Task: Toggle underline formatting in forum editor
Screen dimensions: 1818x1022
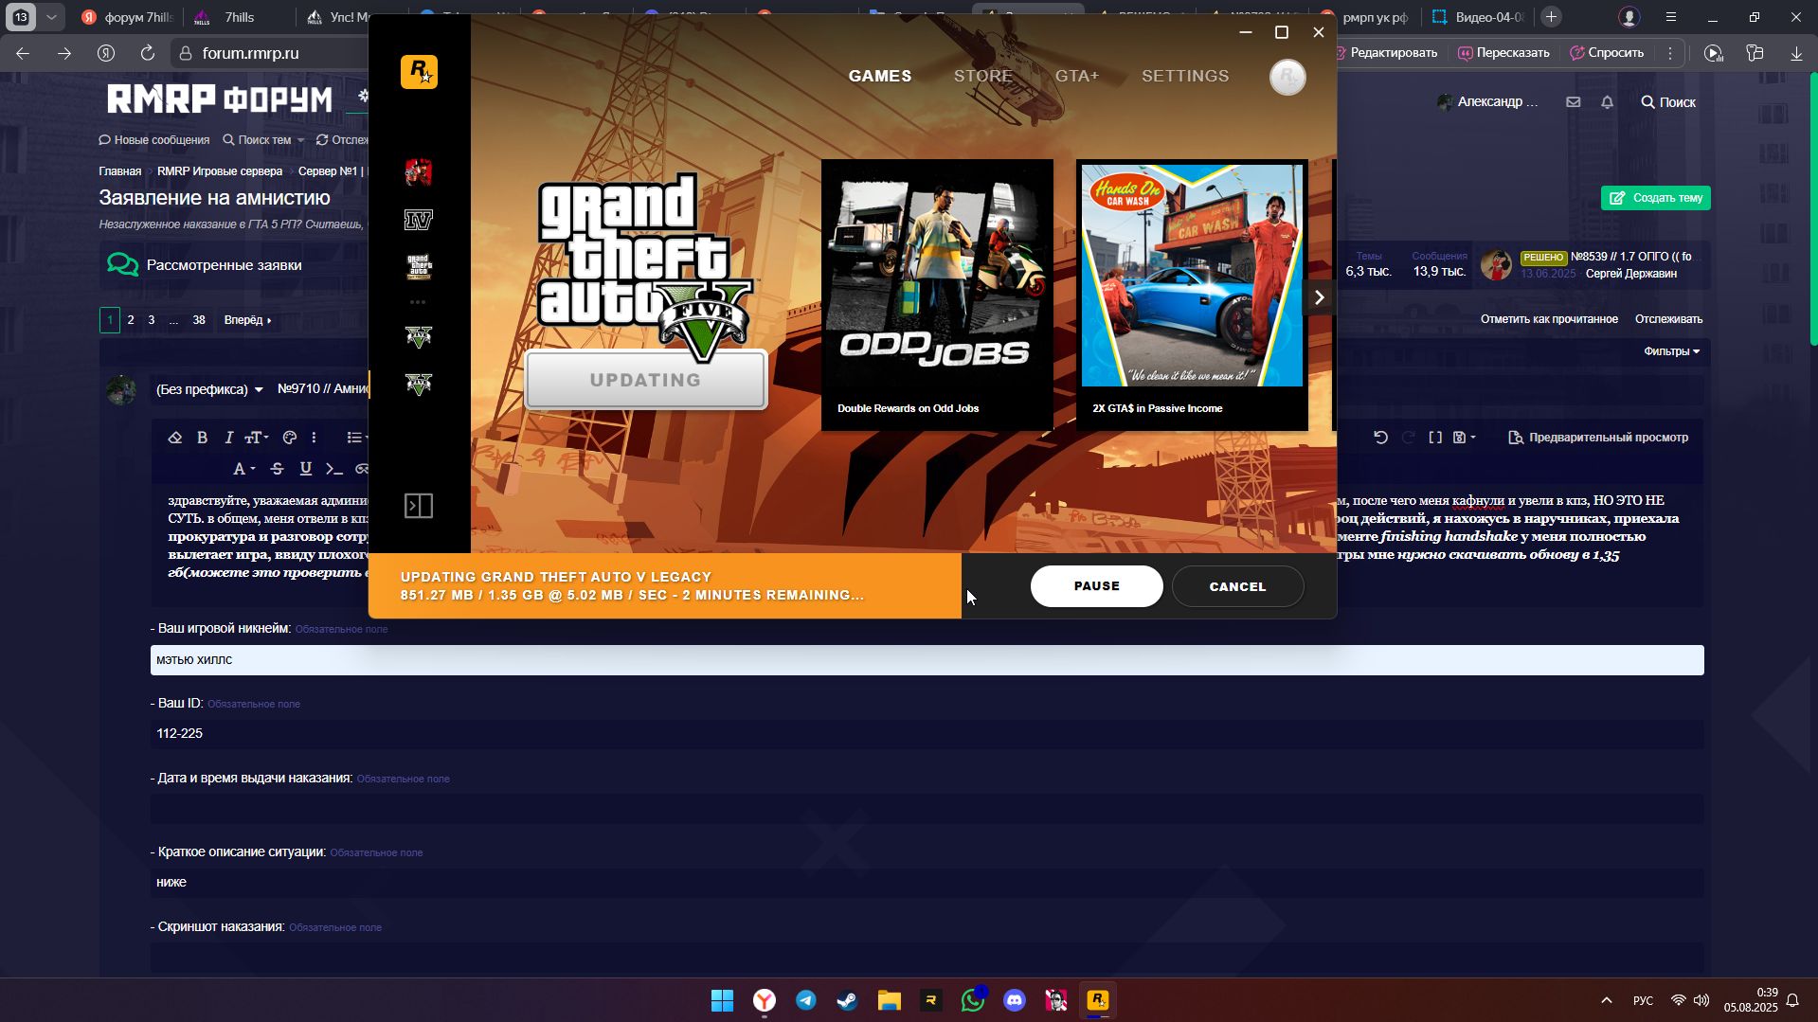Action: [x=305, y=469]
